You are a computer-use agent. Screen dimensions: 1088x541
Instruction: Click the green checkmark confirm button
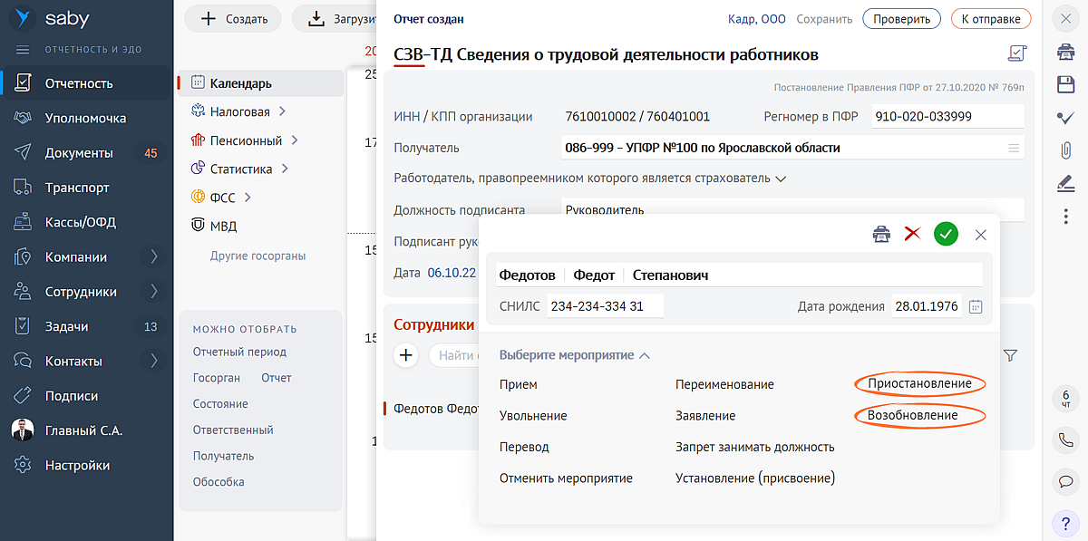(x=946, y=235)
